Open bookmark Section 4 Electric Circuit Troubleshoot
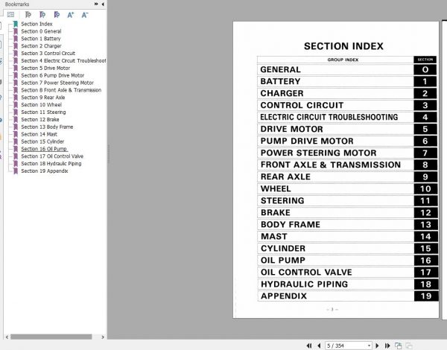447x350 pixels. click(x=63, y=61)
